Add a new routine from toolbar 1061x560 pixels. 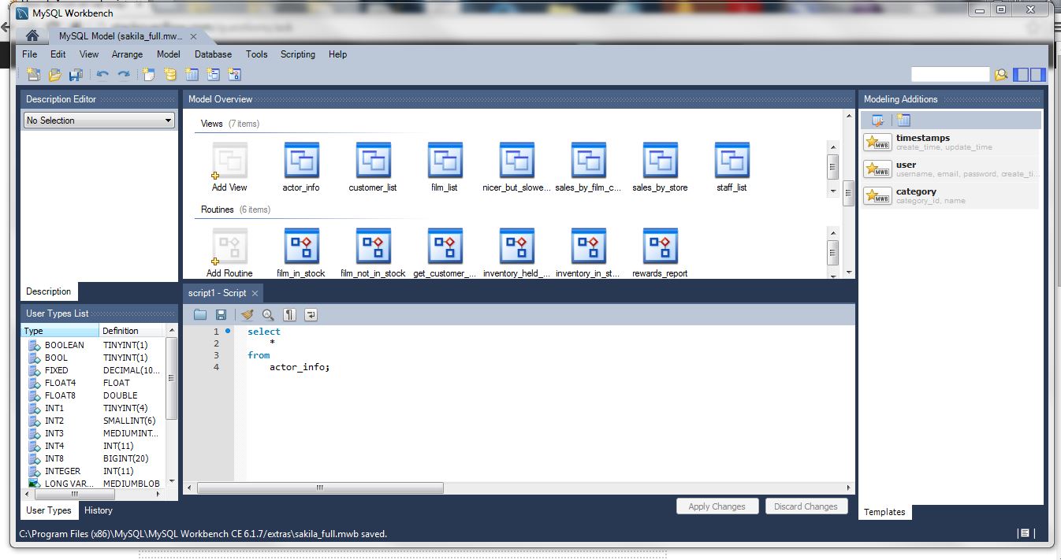coord(234,75)
